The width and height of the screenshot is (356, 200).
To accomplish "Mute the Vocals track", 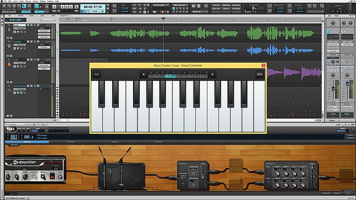I will tap(28, 25).
